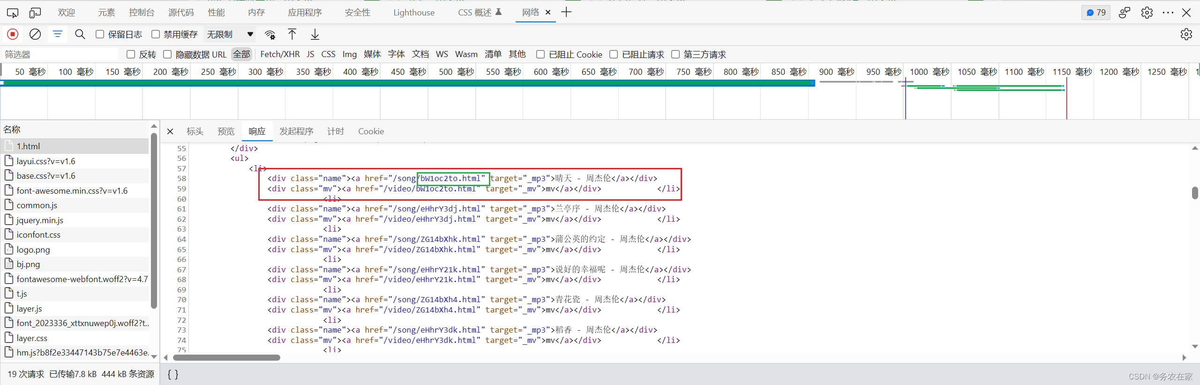Open the feedback people icon
The height and width of the screenshot is (385, 1200).
[1125, 13]
